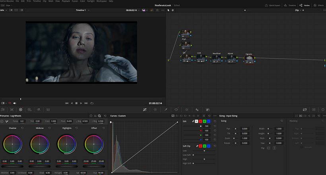Screen dimensions: 326x175
Task: Toggle Edit curve channel link icon
Action: click(193, 121)
